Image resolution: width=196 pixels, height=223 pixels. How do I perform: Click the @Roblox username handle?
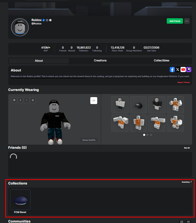(x=36, y=24)
